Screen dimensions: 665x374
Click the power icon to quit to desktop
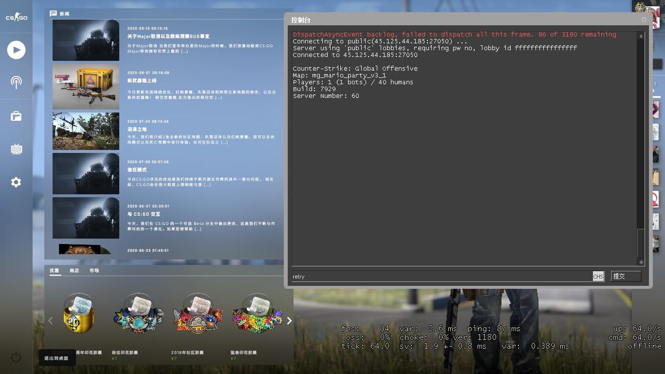tap(16, 357)
